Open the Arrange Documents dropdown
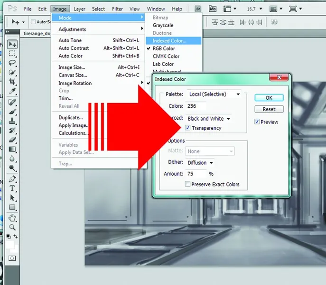326x285 pixels. [x=276, y=9]
